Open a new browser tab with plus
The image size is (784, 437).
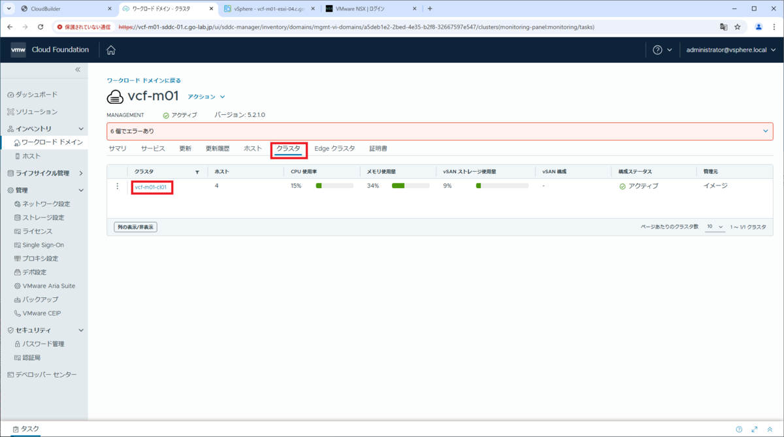tap(430, 9)
